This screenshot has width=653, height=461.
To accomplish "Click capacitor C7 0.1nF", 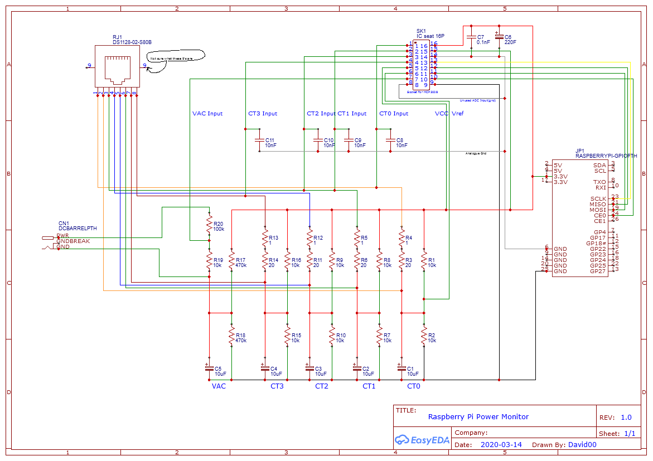I will 471,39.
